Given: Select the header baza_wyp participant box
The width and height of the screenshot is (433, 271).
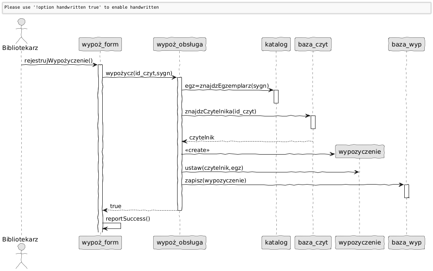Looking at the screenshot, I should [406, 44].
